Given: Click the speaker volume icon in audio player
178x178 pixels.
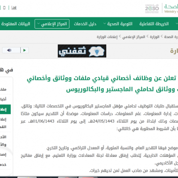Looking at the screenshot, I should (x=9, y=50).
